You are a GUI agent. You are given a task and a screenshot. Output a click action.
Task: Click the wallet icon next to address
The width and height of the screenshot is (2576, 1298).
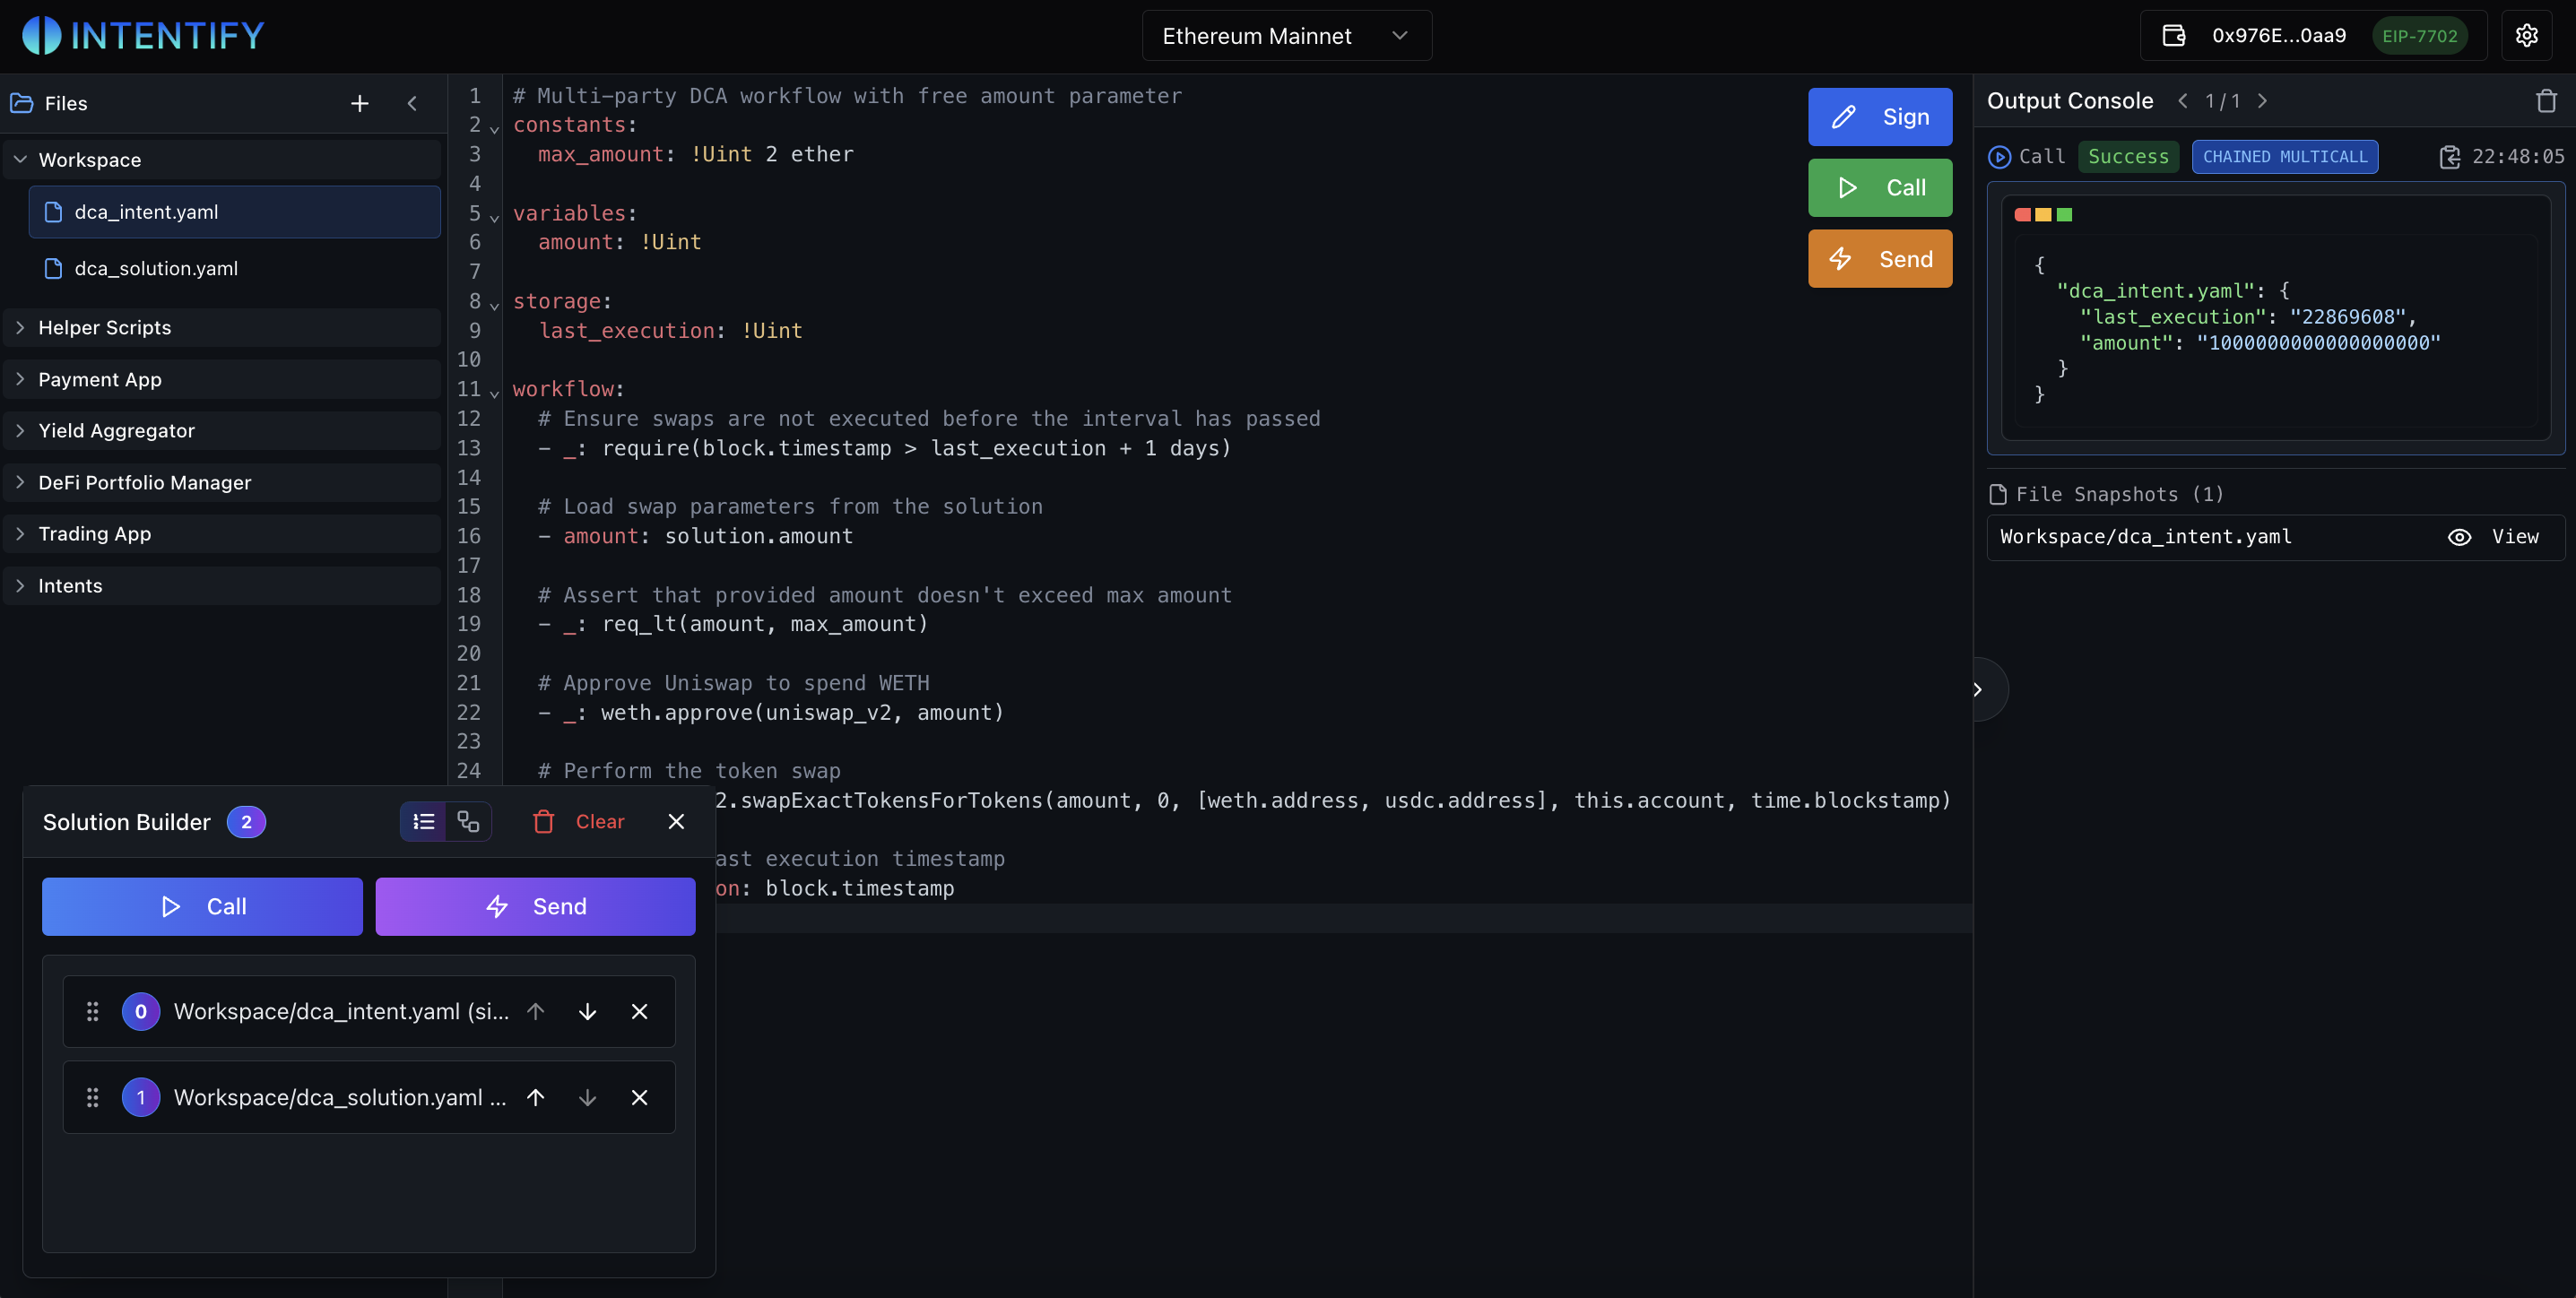pyautogui.click(x=2174, y=36)
